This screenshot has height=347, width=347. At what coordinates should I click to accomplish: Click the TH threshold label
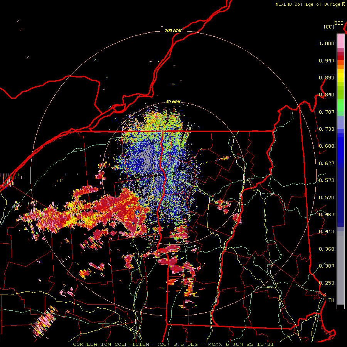[x=331, y=300]
